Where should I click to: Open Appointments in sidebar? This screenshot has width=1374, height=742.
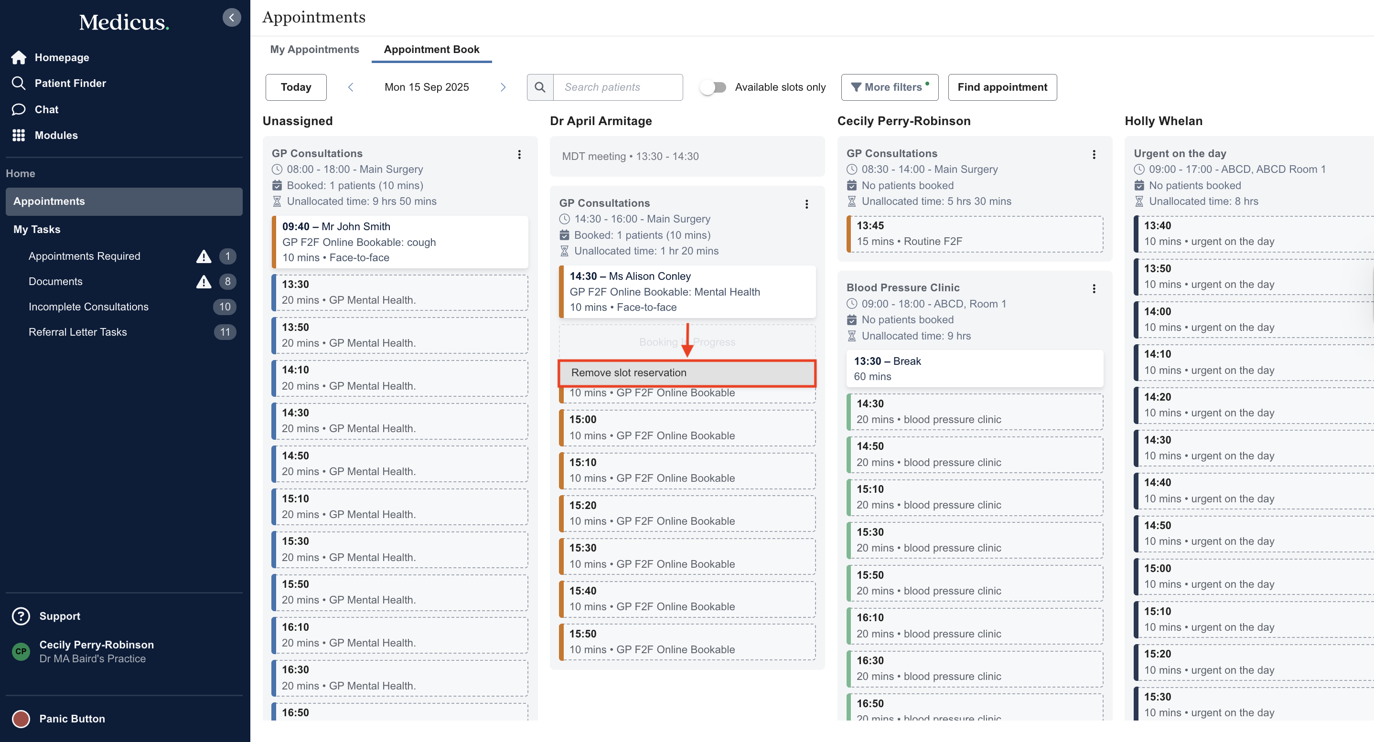(124, 201)
